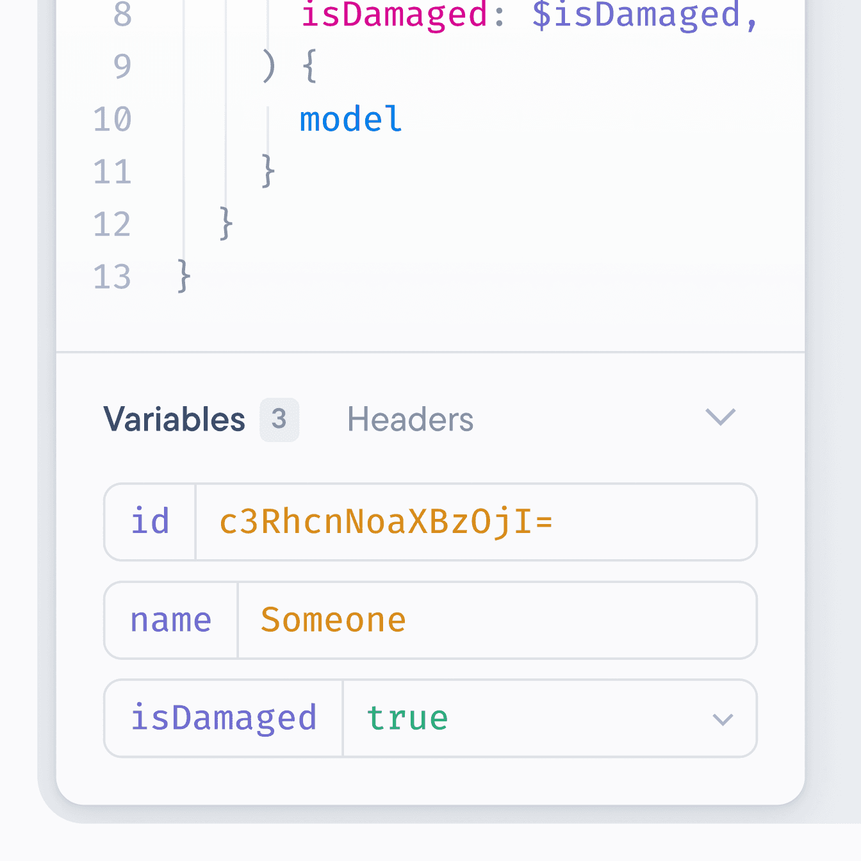861x861 pixels.
Task: Click the variables count badge showing 3
Action: [279, 419]
